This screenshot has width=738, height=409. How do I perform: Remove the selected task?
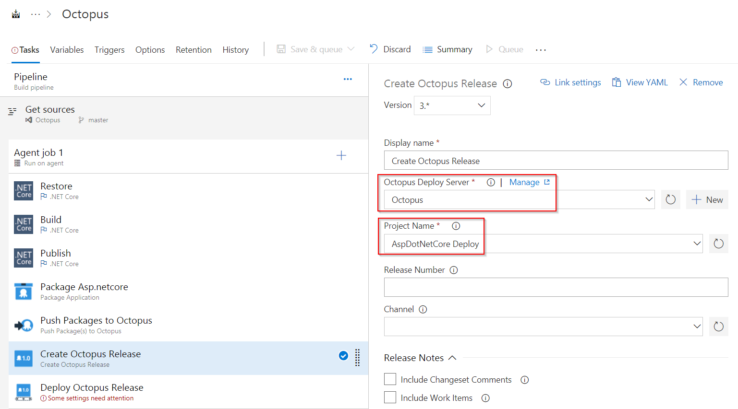pos(701,82)
